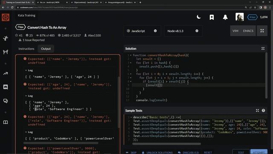This screenshot has width=273, height=154.
Task: Click the 7 kyu kata rank badge
Action: pos(20,27)
